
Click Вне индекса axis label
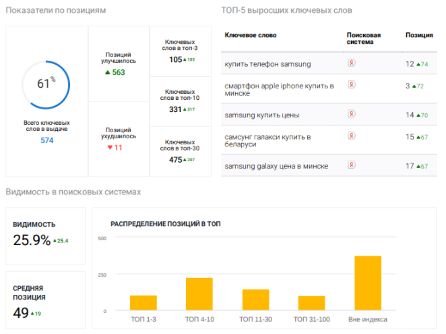click(368, 319)
